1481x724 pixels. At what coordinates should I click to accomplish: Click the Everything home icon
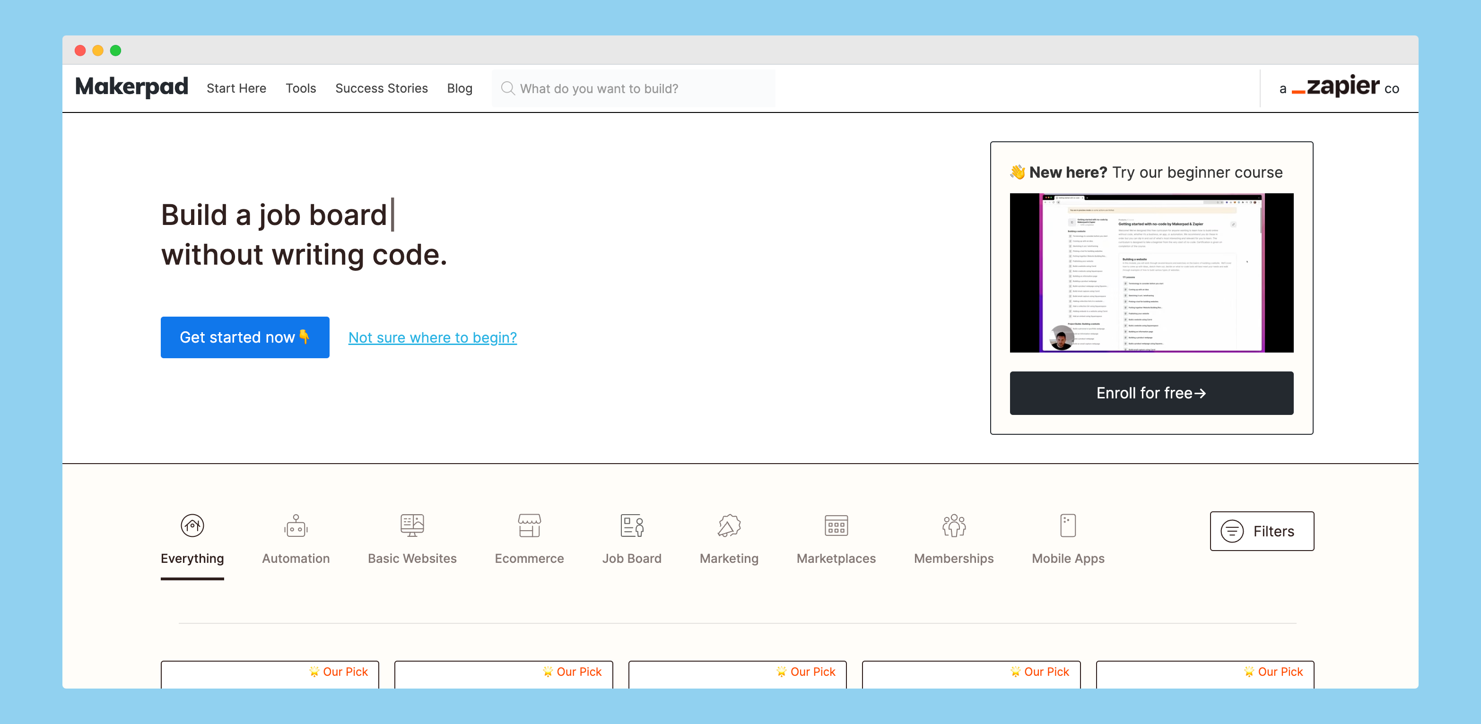(x=192, y=525)
